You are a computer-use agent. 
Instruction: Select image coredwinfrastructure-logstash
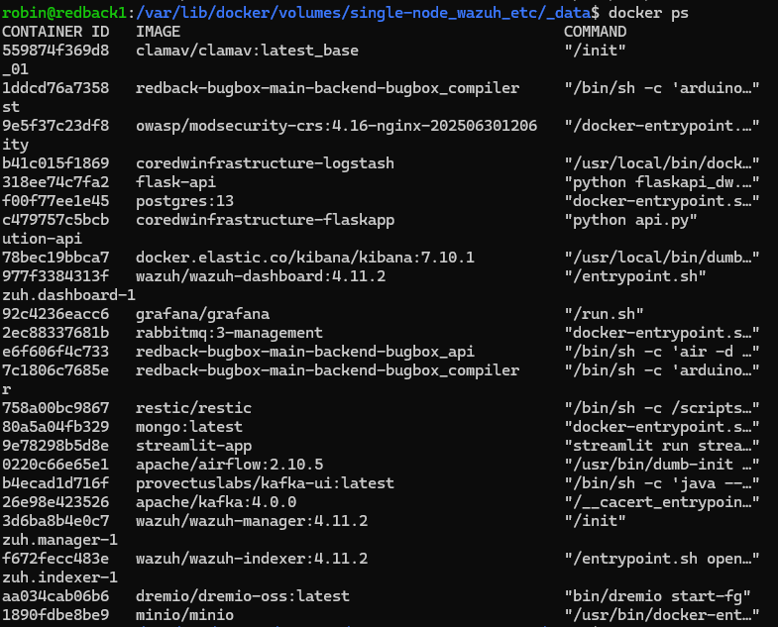(265, 163)
